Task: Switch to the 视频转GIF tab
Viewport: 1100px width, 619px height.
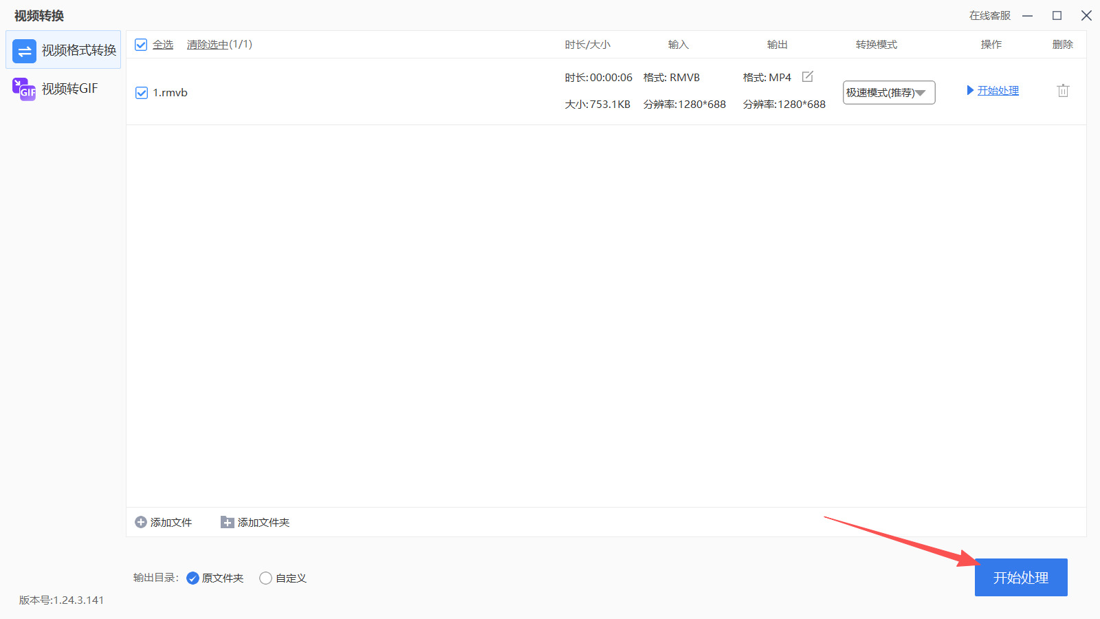Action: coord(69,89)
